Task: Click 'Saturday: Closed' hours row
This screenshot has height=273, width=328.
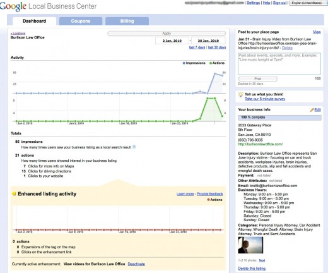Action: tap(257, 216)
